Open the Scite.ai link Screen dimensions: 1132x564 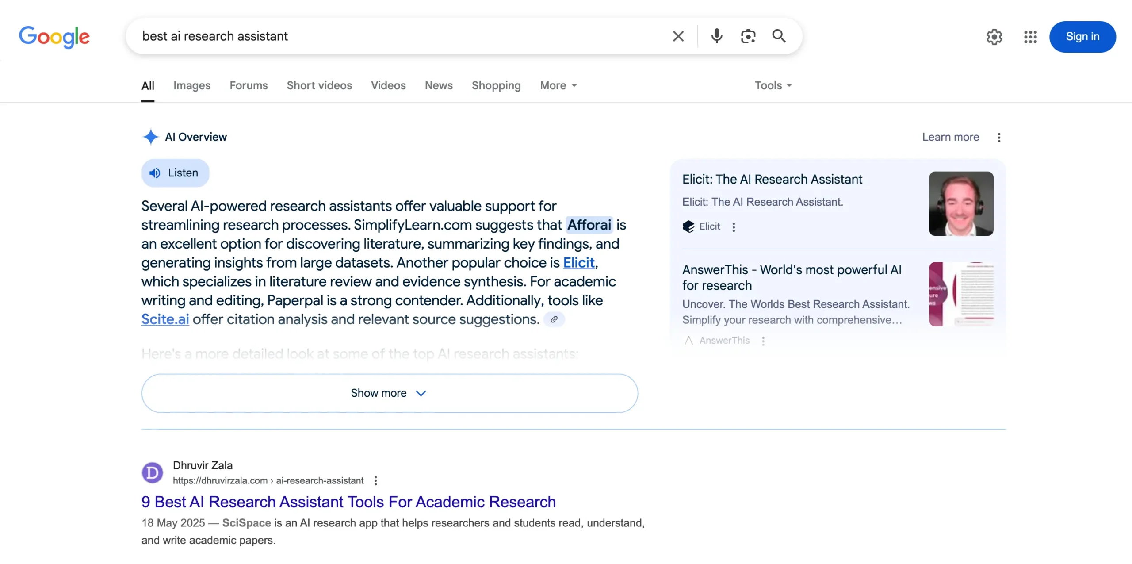(x=165, y=319)
